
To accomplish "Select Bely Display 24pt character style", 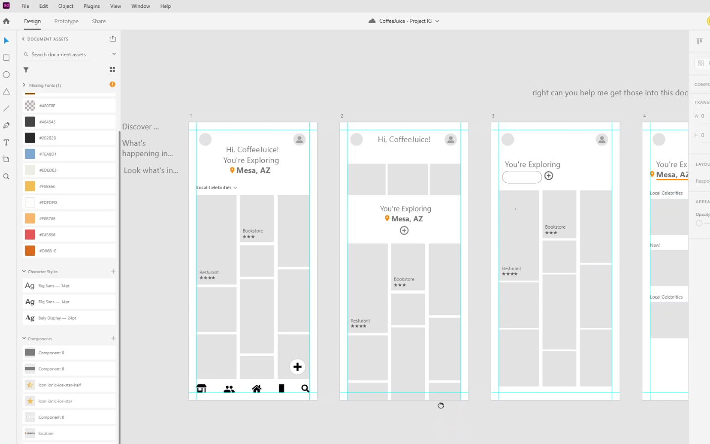I will tap(69, 318).
